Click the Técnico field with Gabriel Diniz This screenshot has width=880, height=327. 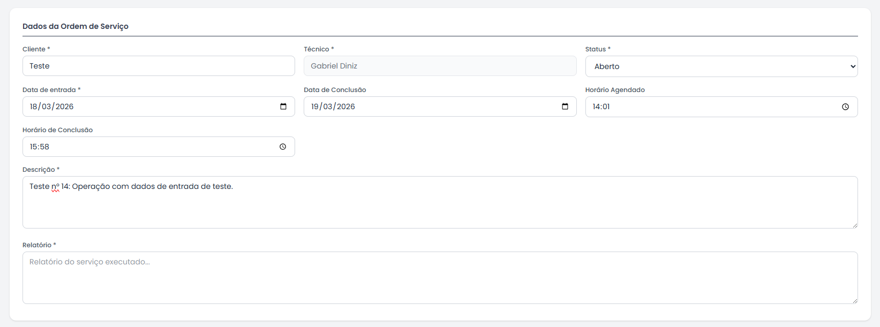[x=440, y=66]
